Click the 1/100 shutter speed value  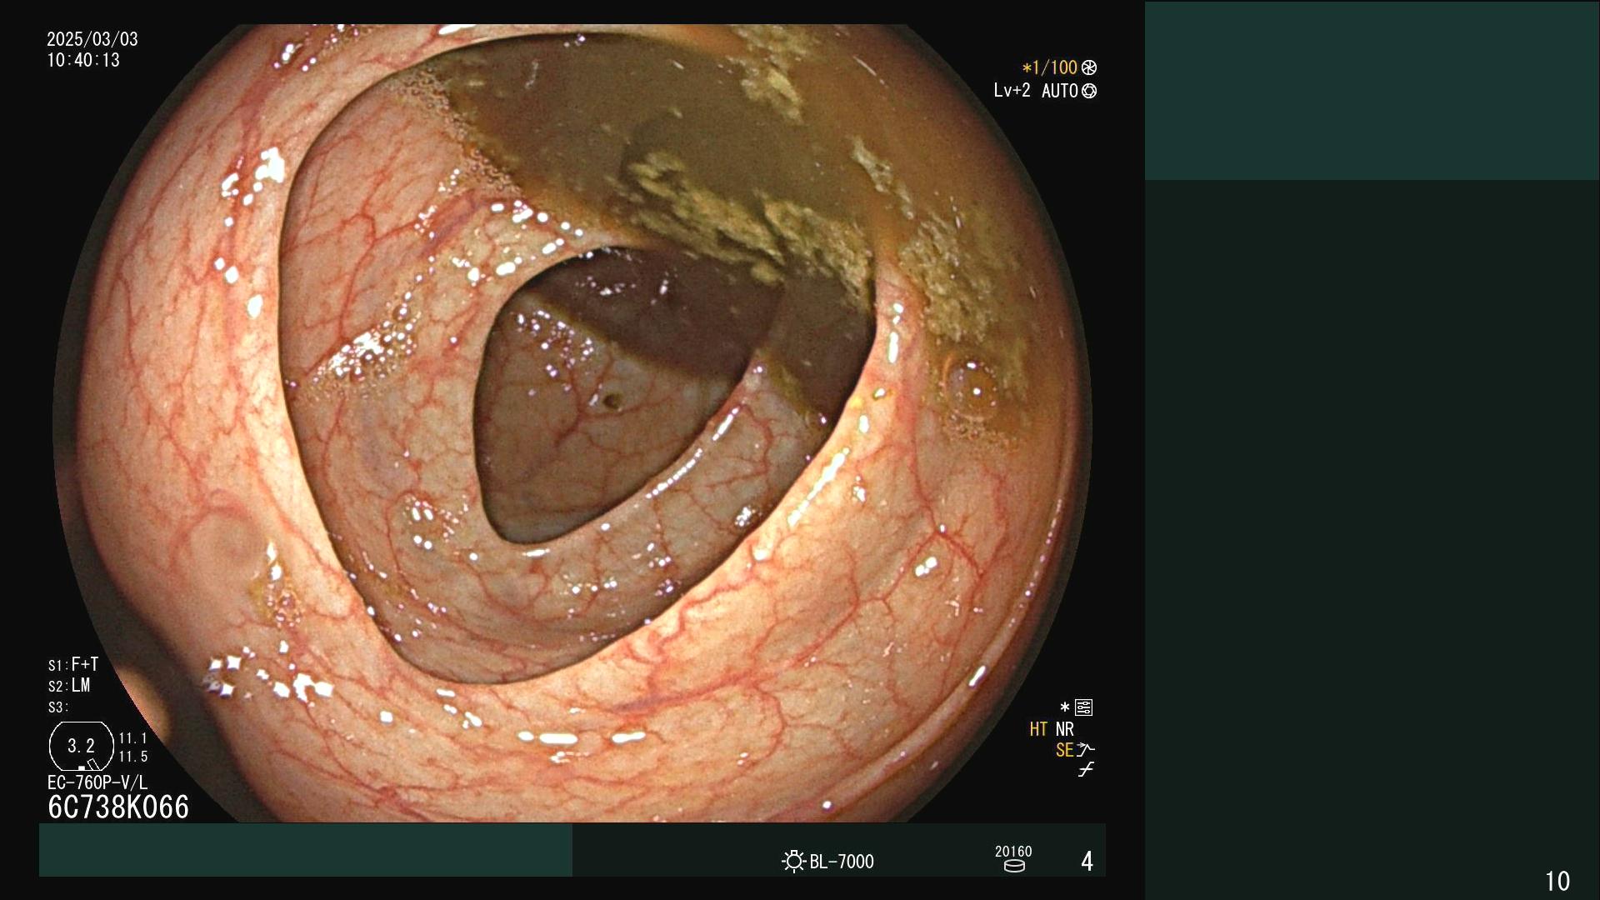pos(1056,67)
